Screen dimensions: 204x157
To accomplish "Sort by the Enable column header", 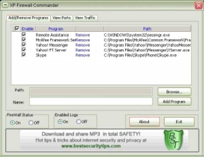I will (x=28, y=29).
